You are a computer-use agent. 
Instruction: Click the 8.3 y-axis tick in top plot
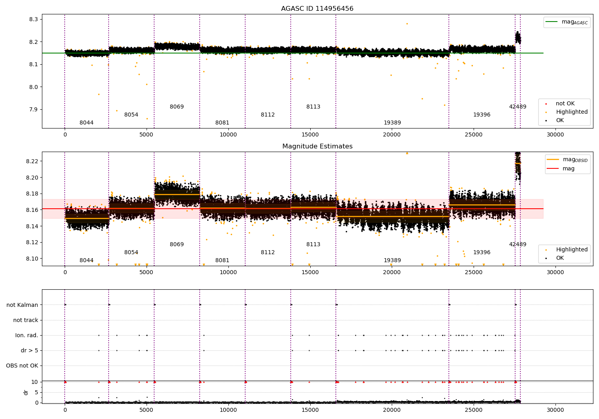pyautogui.click(x=34, y=20)
